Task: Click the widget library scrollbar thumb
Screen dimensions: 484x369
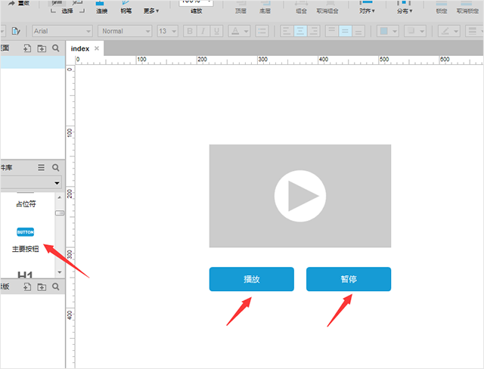Action: pyautogui.click(x=60, y=213)
